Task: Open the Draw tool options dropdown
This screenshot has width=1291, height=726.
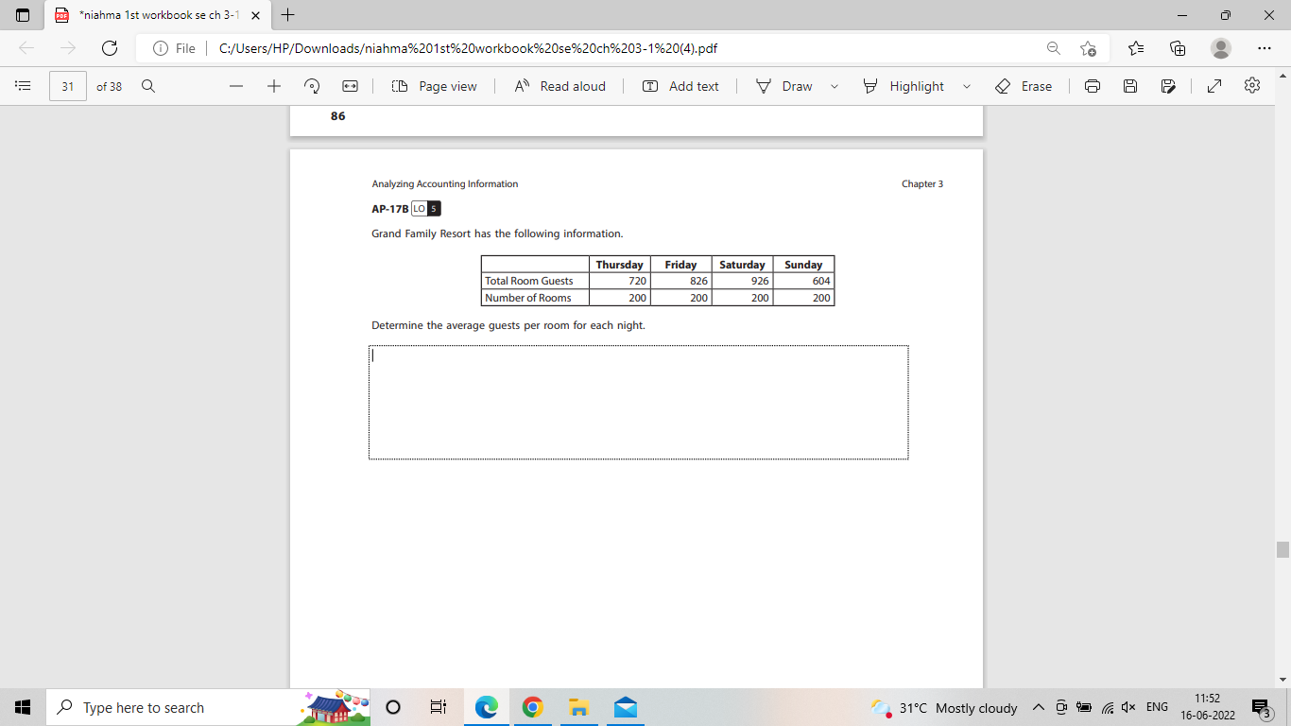Action: pyautogui.click(x=834, y=86)
